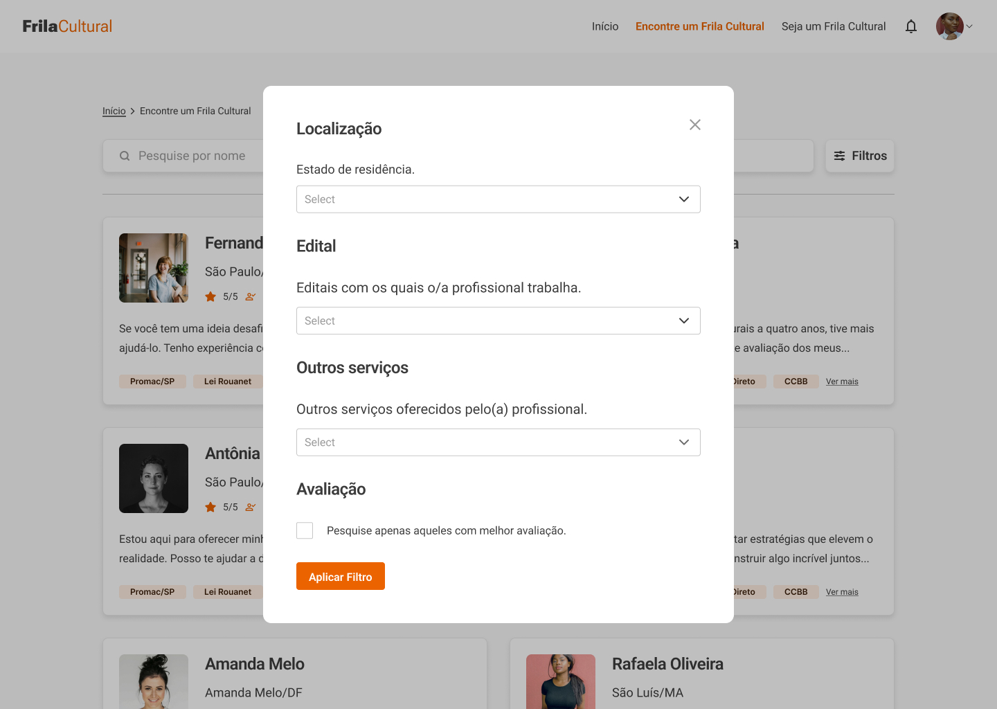997x709 pixels.
Task: Click CCBB tag in first card row
Action: pyautogui.click(x=796, y=382)
